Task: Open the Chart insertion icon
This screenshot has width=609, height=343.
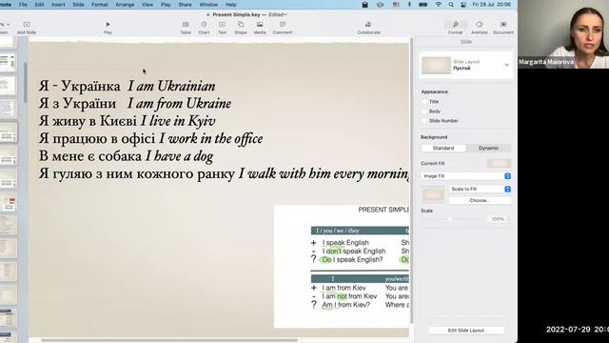Action: (x=204, y=25)
